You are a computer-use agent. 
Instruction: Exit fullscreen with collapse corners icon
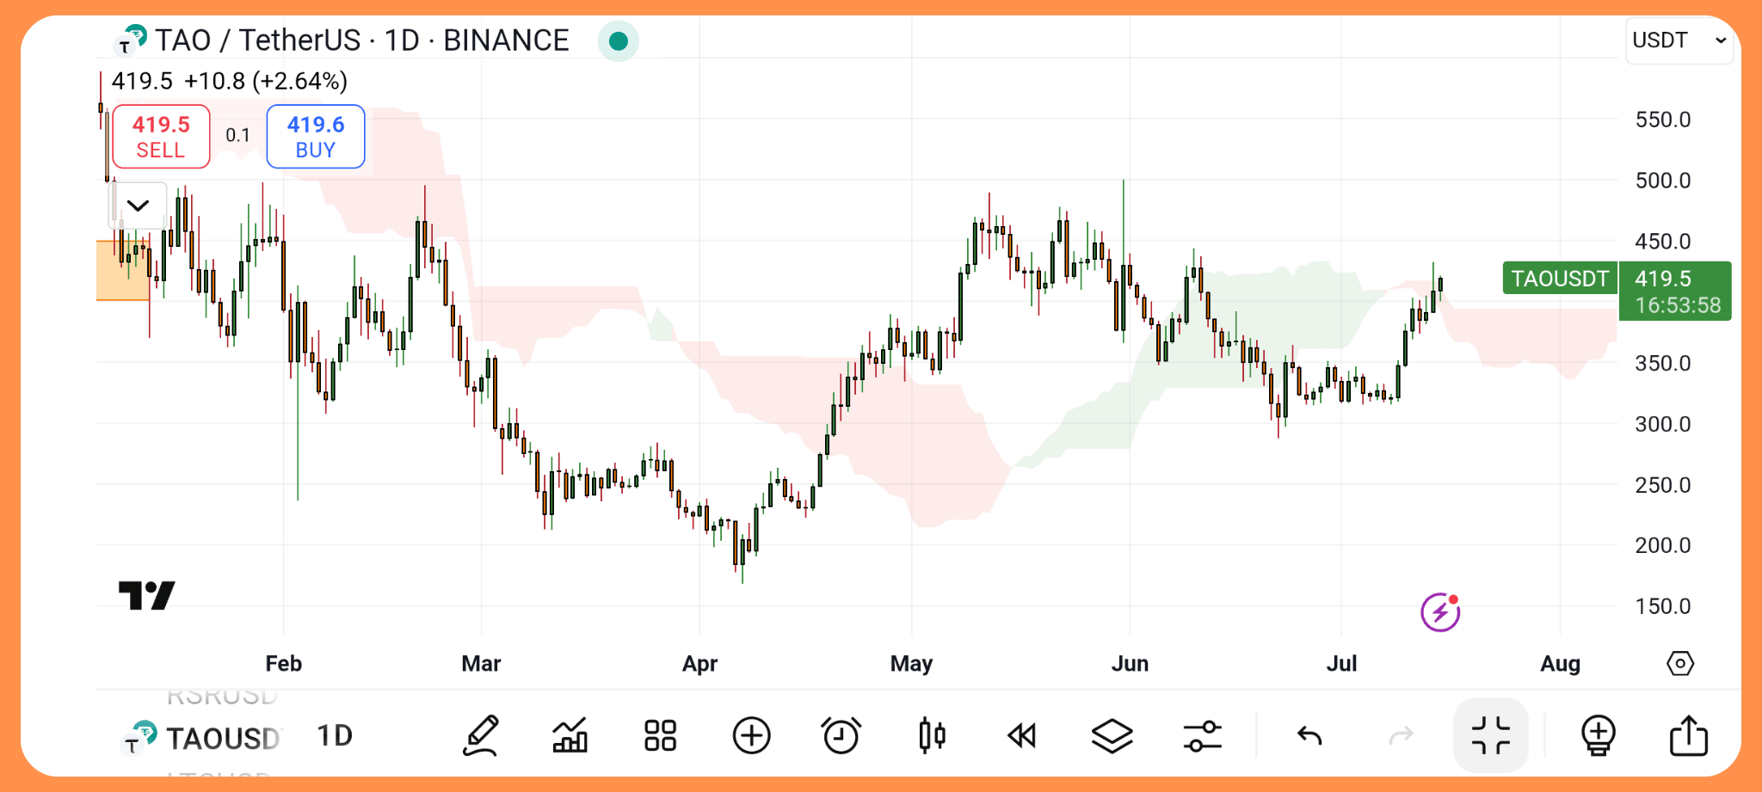1491,736
